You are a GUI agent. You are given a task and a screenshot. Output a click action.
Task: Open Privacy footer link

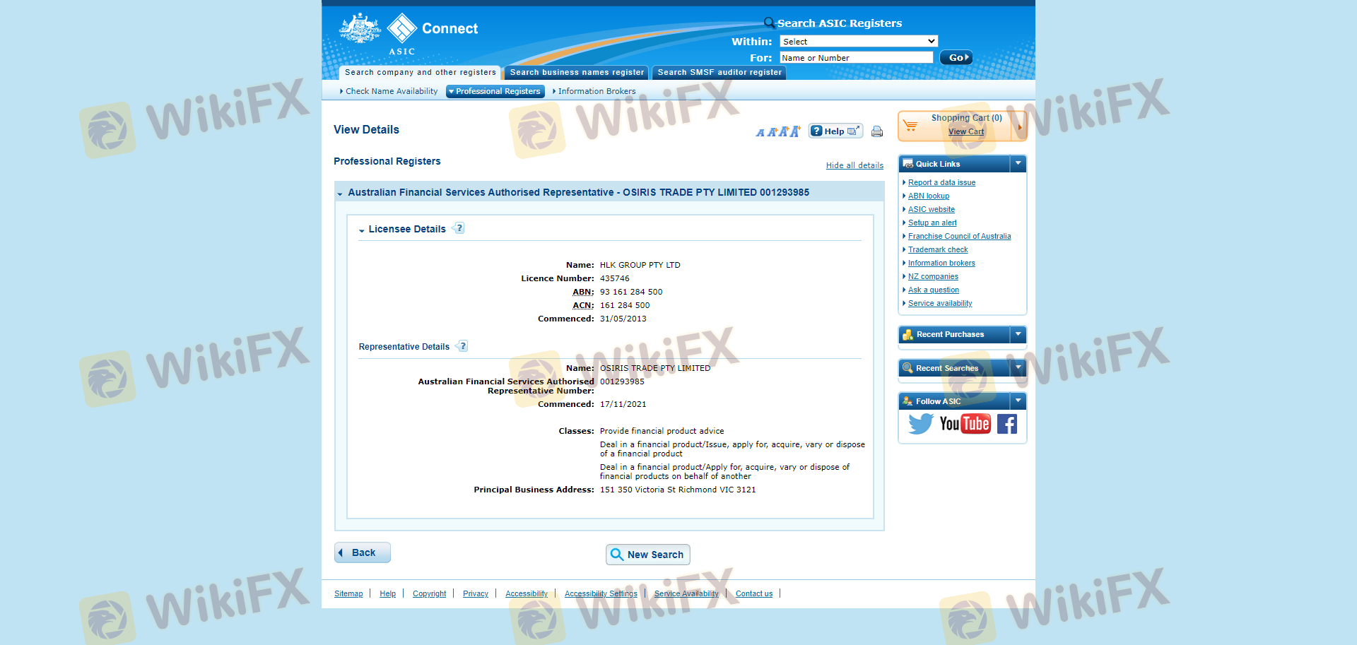[475, 593]
